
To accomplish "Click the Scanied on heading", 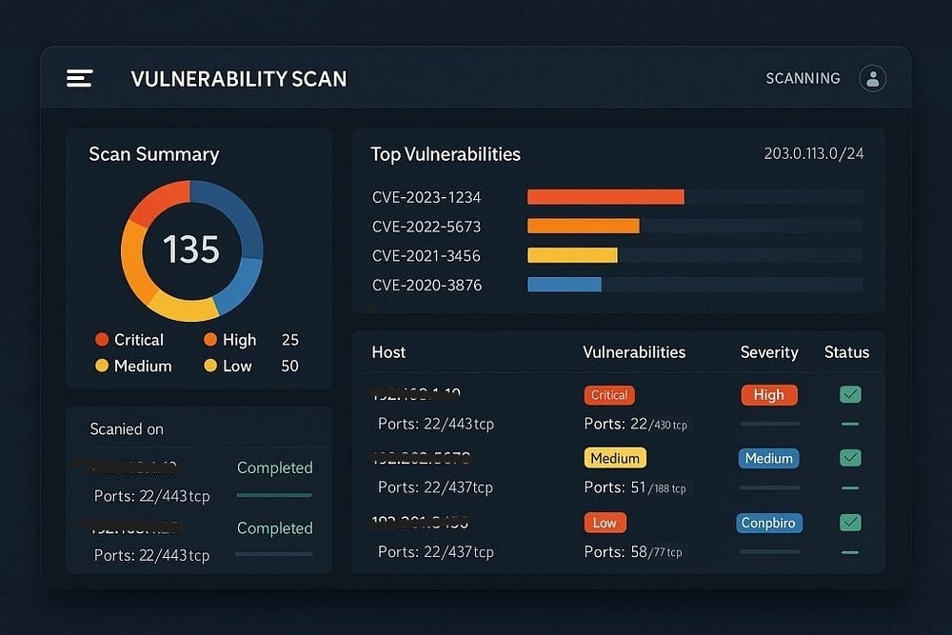I will [127, 429].
